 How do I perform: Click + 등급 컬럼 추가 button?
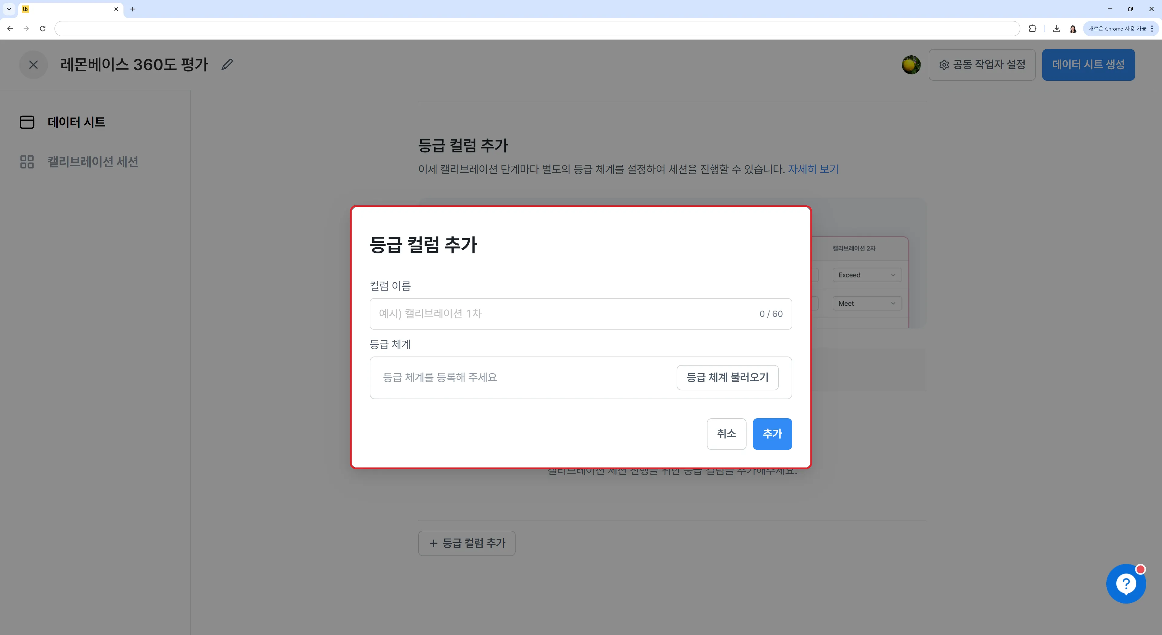(466, 543)
